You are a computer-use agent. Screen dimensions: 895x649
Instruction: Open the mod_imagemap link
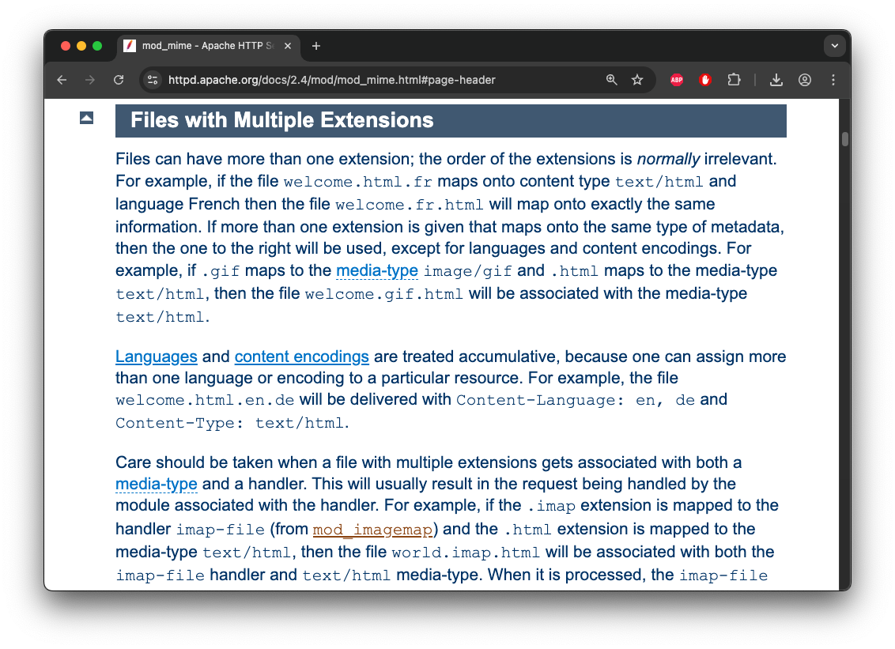tap(372, 529)
